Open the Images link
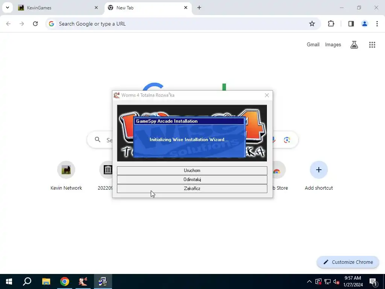Viewport: 385px width, 289px height. pos(333,45)
